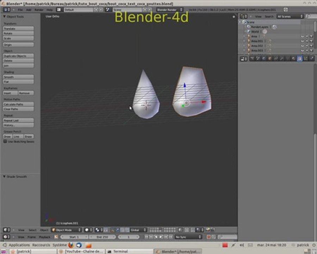Image resolution: width=317 pixels, height=254 pixels.
Task: Open the Select menu in 3D view header
Action: (x=32, y=230)
